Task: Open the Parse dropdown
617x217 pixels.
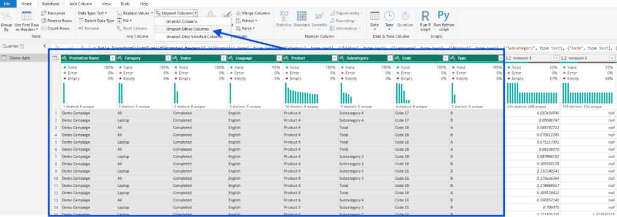Action: (245, 28)
